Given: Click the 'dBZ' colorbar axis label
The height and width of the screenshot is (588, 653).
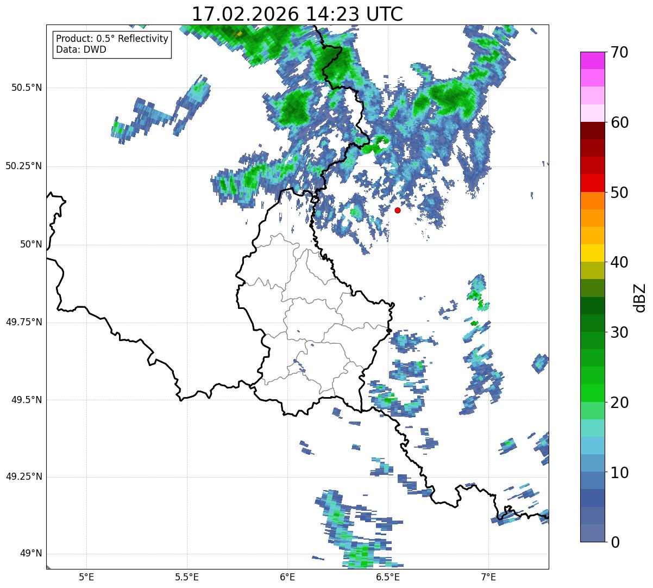Looking at the screenshot, I should (640, 297).
